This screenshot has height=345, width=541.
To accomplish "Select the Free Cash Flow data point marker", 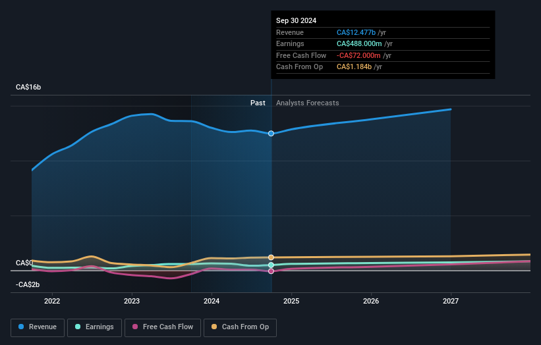I will [x=271, y=271].
